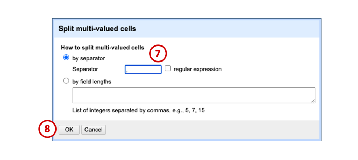Click the gray footer bar beside Cancel
Image resolution: width=358 pixels, height=160 pixels.
[x=212, y=130]
